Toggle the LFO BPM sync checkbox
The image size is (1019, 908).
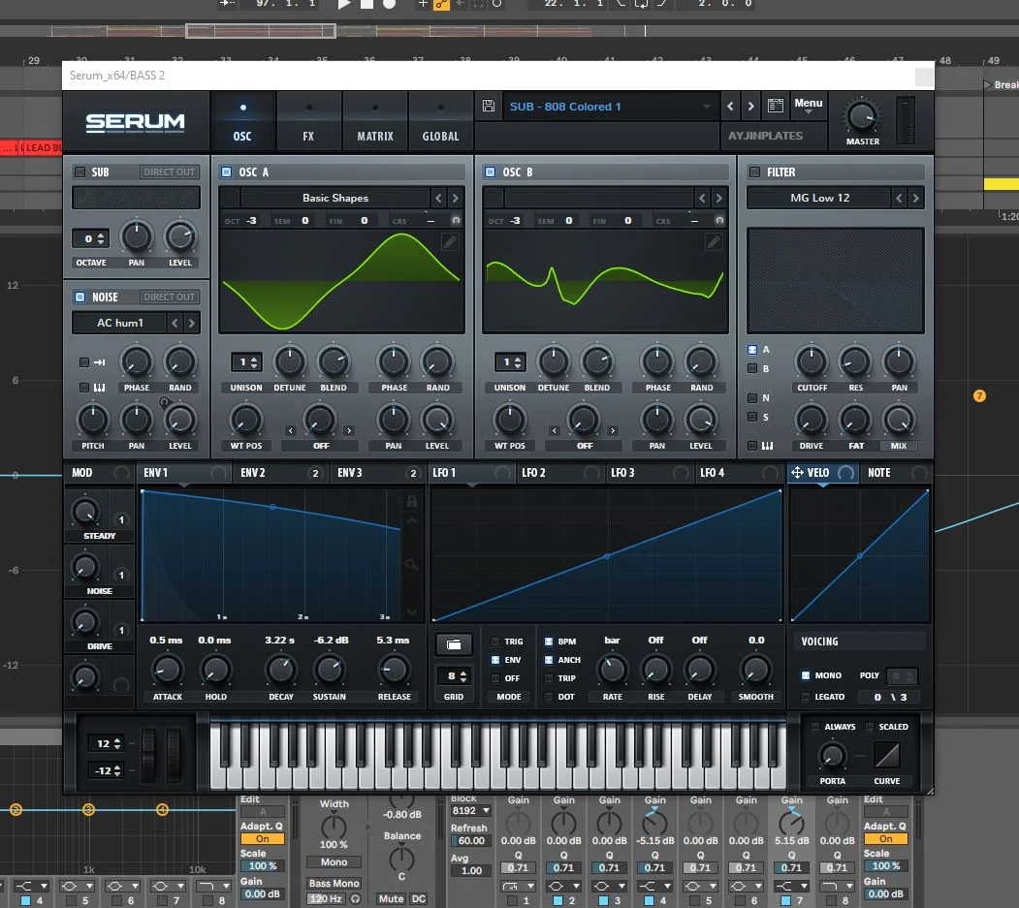pyautogui.click(x=549, y=642)
